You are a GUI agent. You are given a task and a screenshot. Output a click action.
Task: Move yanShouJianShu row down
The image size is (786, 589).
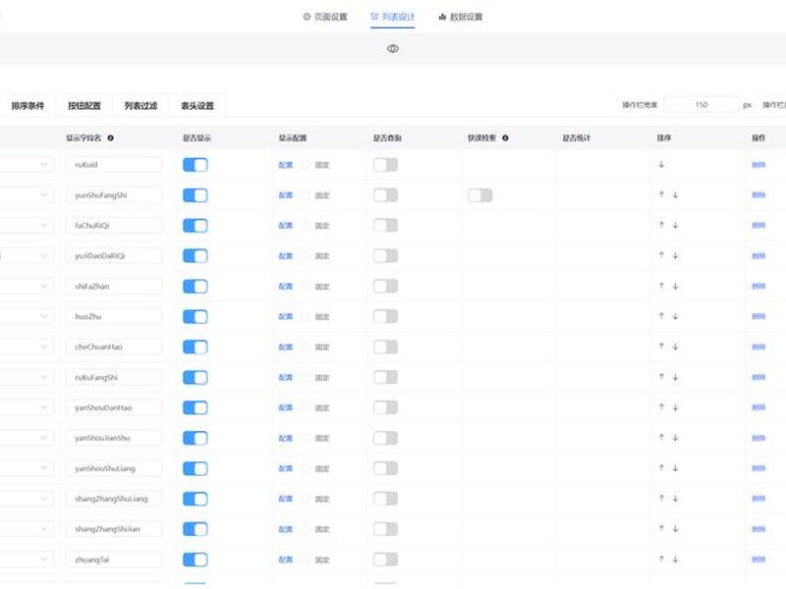pyautogui.click(x=675, y=438)
